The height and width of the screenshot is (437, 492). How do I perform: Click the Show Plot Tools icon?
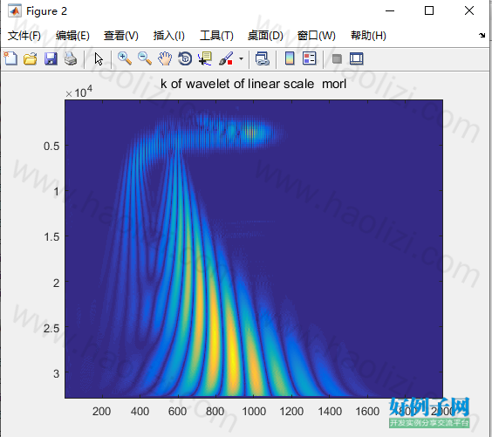point(357,58)
